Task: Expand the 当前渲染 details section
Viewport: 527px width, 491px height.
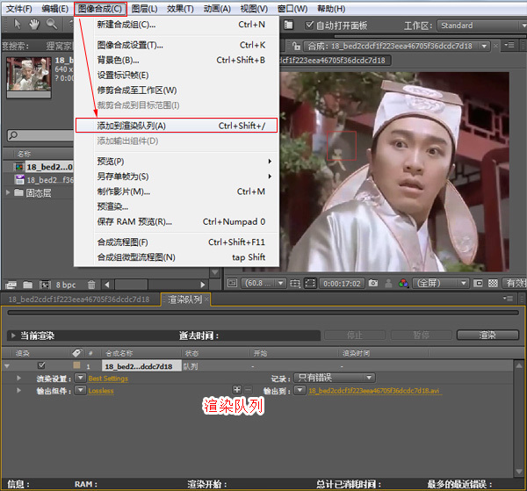Action: click(x=13, y=336)
